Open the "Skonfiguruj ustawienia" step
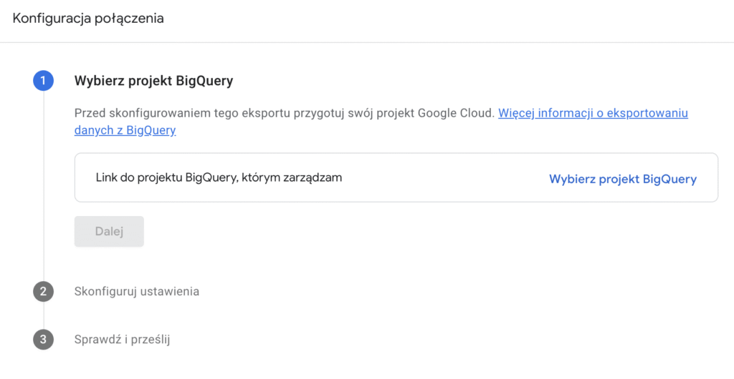Viewport: 734px width, 379px height. (x=137, y=291)
